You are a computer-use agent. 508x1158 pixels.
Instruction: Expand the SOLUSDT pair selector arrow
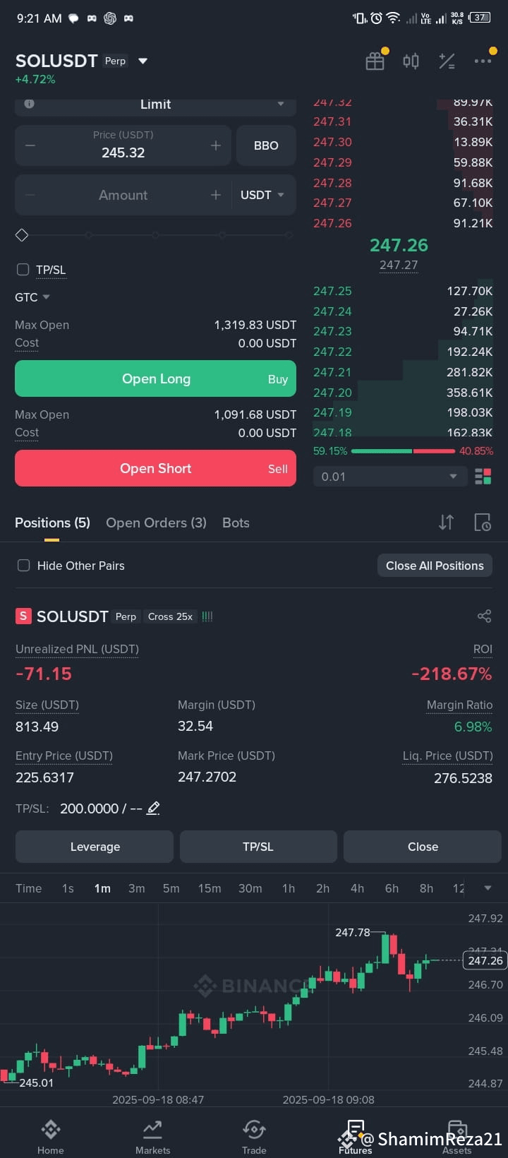(x=143, y=61)
